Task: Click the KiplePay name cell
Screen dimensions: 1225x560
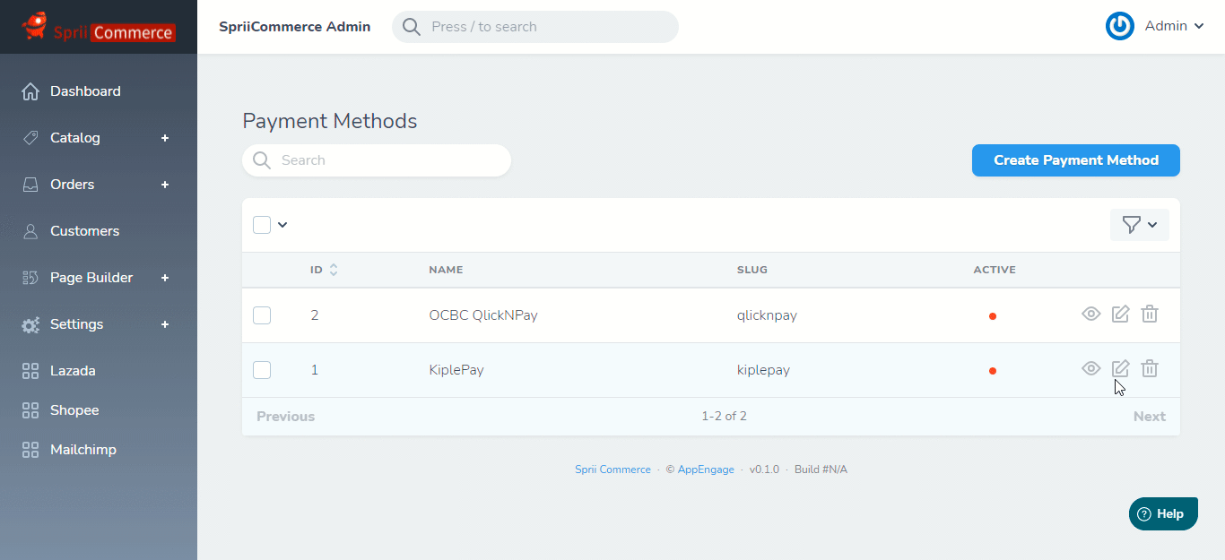Action: click(x=456, y=370)
